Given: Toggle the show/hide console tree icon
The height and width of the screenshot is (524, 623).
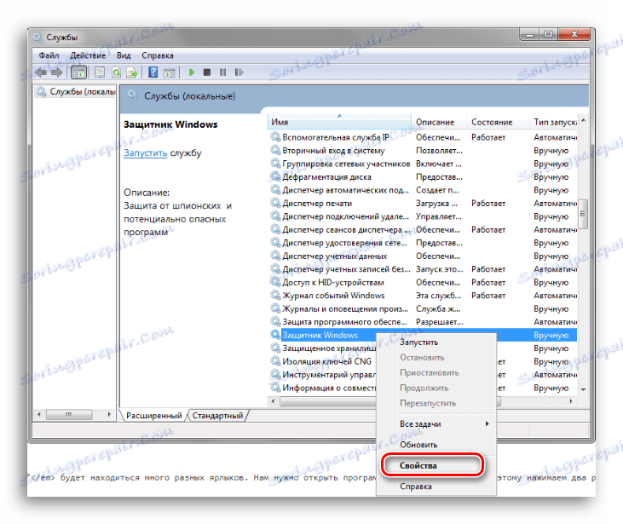Looking at the screenshot, I should point(78,72).
